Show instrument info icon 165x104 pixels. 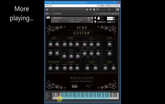pyautogui.click(x=92, y=18)
